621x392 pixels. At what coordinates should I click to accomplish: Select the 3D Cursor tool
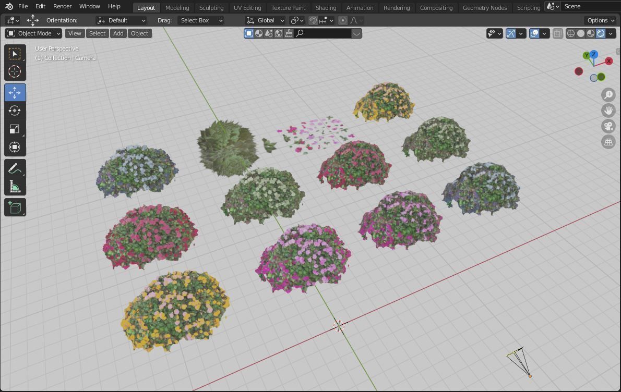click(x=15, y=71)
